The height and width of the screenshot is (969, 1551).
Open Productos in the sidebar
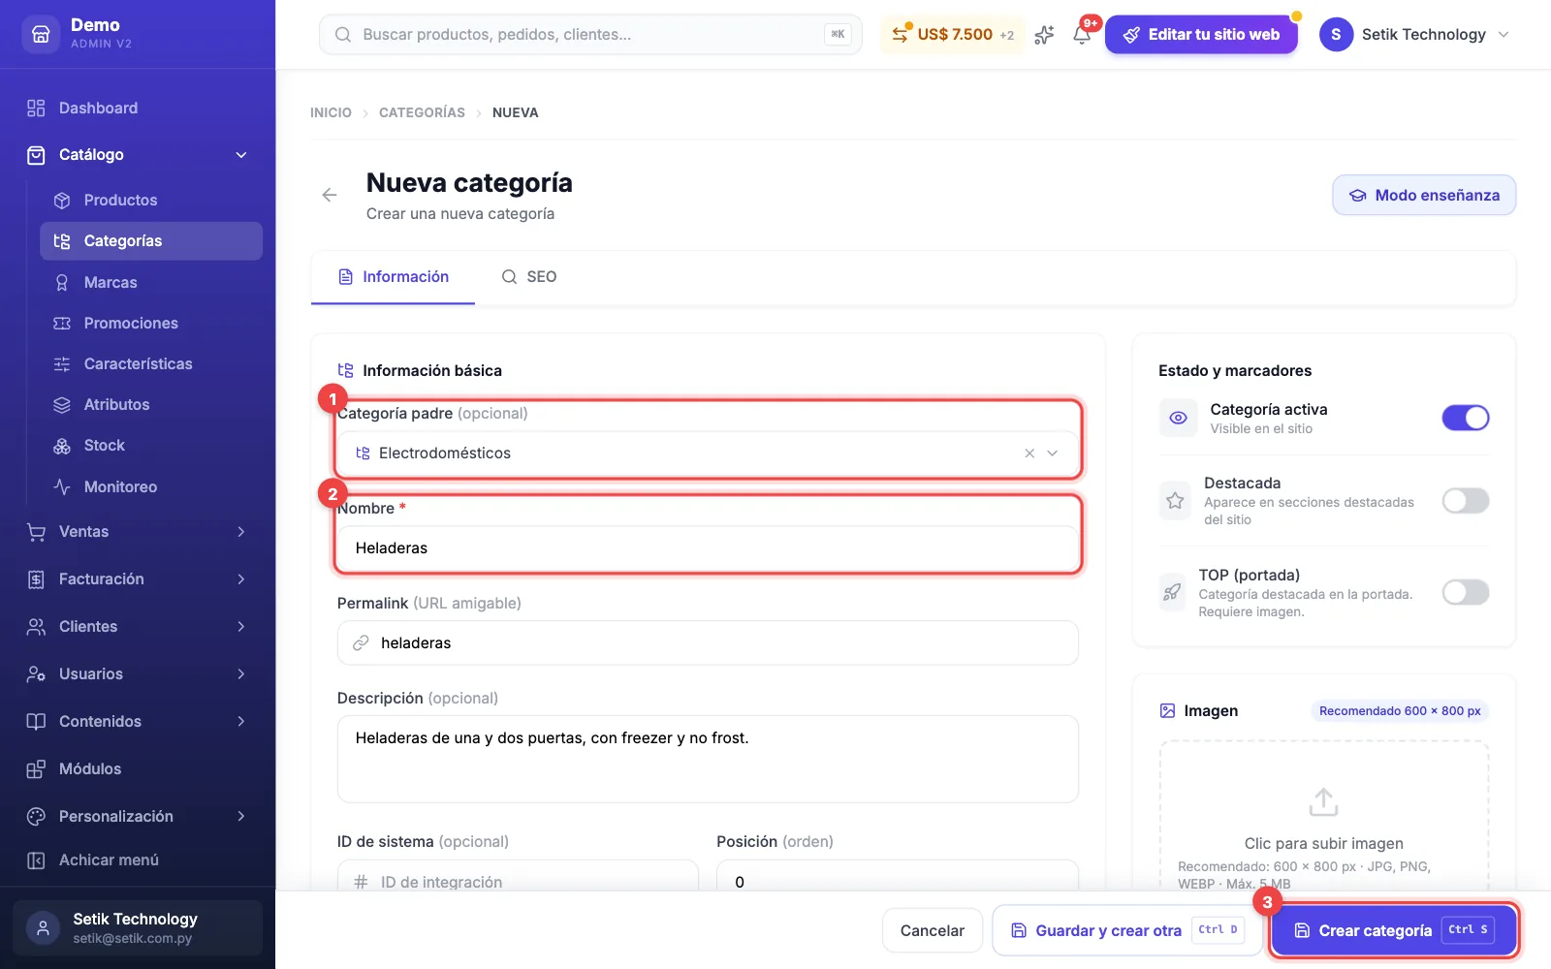(x=151, y=200)
